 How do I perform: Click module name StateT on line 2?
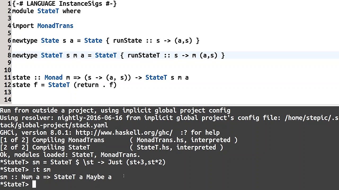(48, 11)
